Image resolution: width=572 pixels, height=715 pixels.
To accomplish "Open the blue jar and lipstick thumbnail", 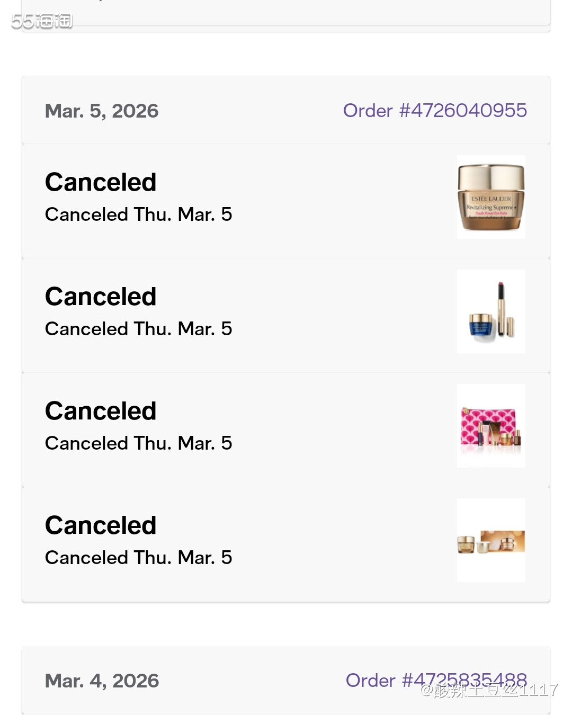I will 491,311.
